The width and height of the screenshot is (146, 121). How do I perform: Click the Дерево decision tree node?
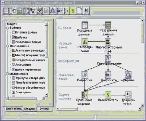pyautogui.click(x=128, y=75)
